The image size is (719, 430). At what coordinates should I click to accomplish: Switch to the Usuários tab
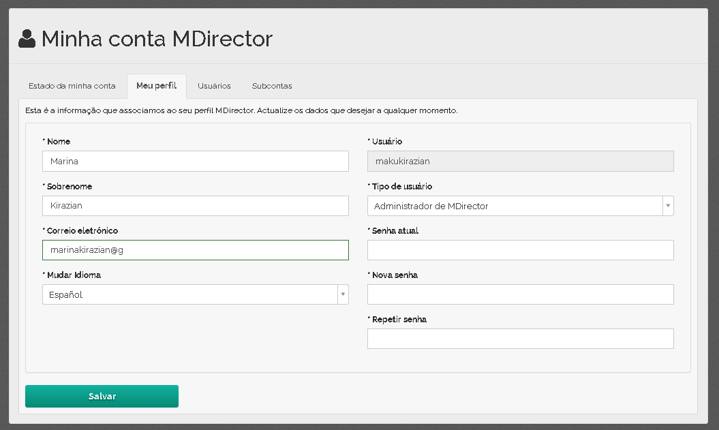coord(214,86)
